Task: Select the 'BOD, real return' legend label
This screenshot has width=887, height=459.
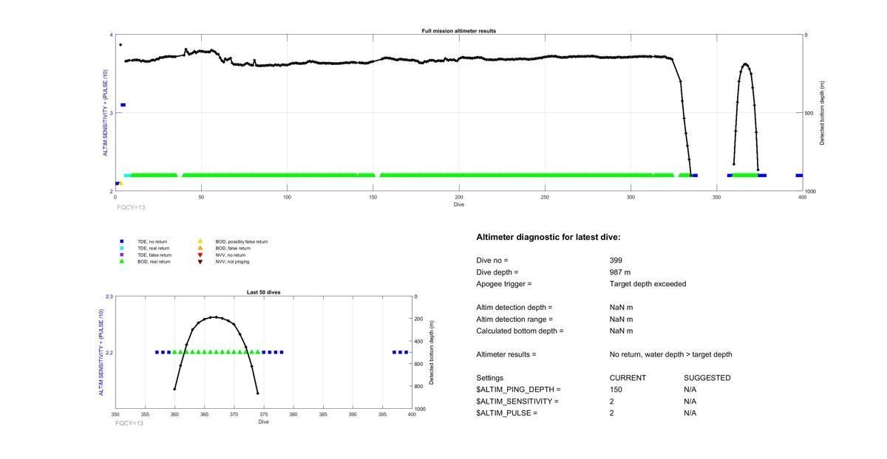Action: 154,261
